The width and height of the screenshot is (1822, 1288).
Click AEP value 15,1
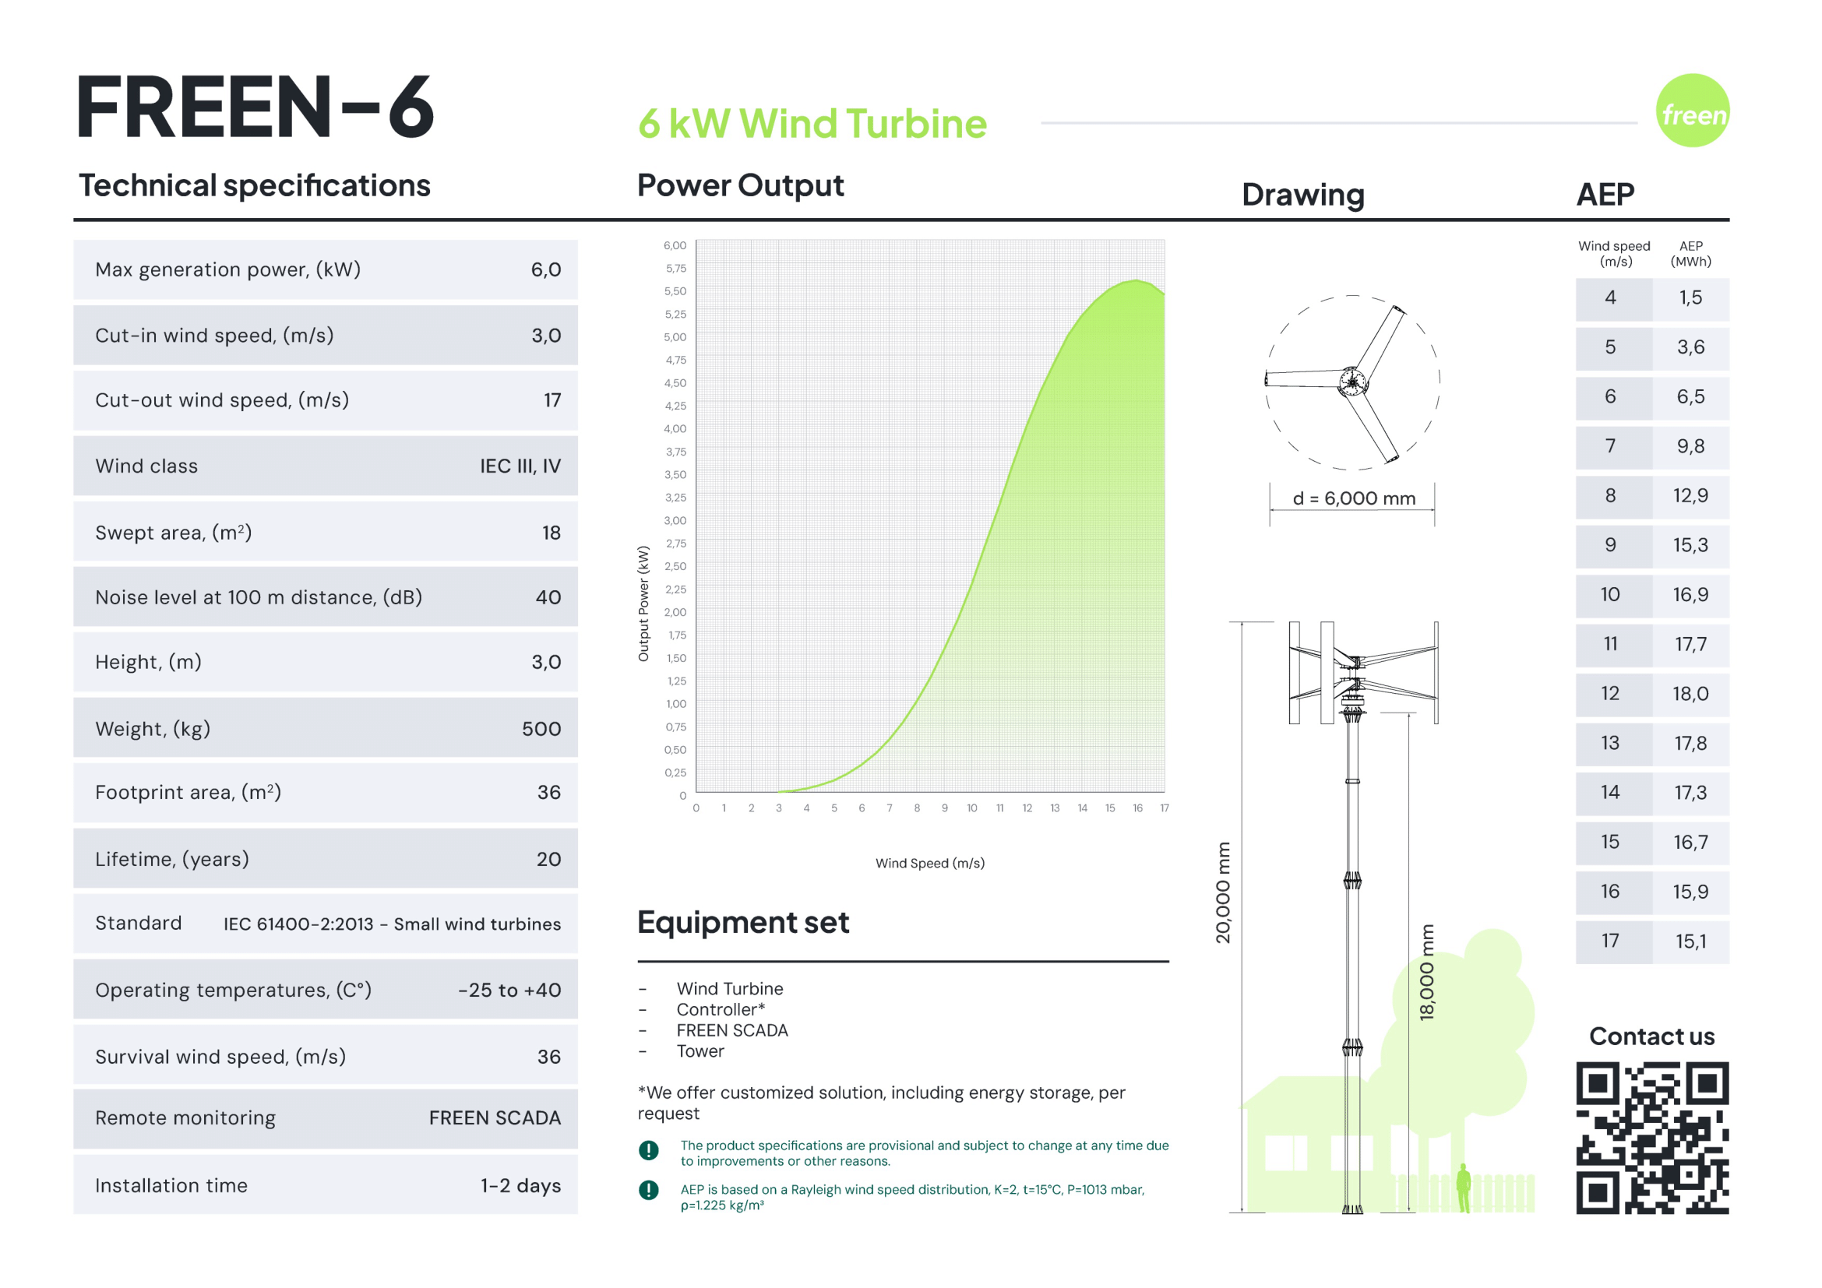1690,941
